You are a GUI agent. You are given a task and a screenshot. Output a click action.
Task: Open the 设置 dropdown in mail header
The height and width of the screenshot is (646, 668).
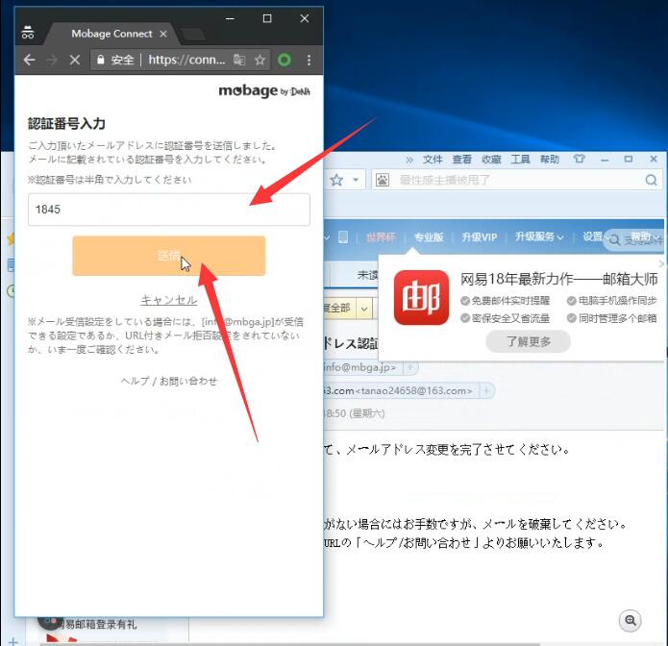(594, 236)
